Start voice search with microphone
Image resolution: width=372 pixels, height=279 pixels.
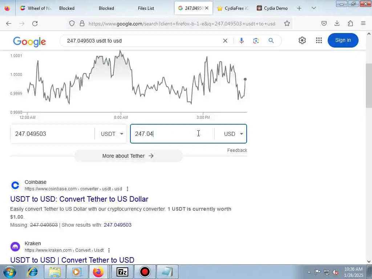tap(242, 41)
